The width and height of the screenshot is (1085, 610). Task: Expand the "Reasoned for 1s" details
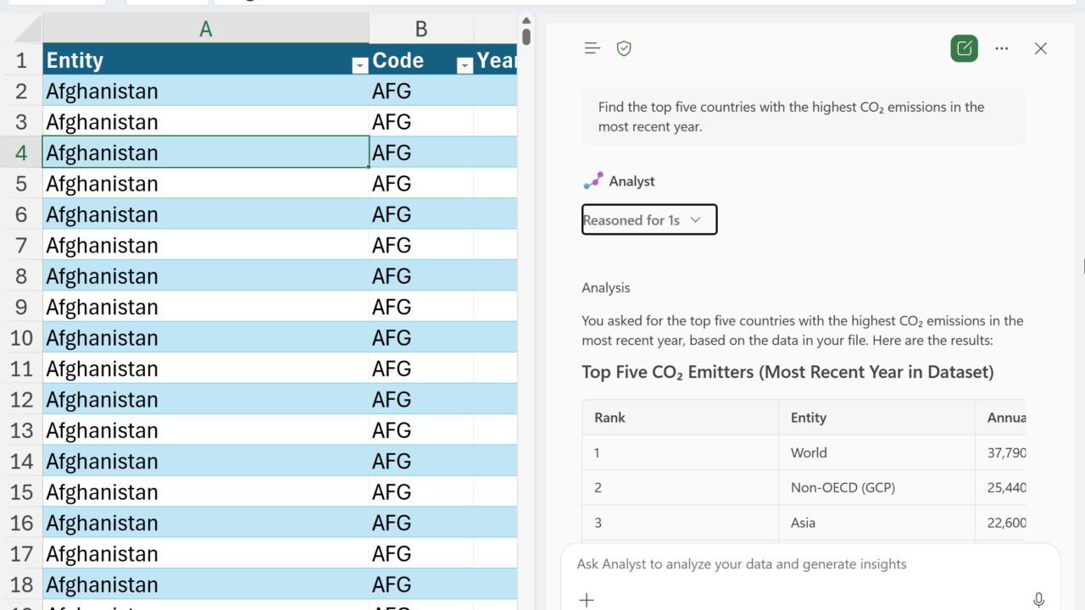click(x=649, y=219)
